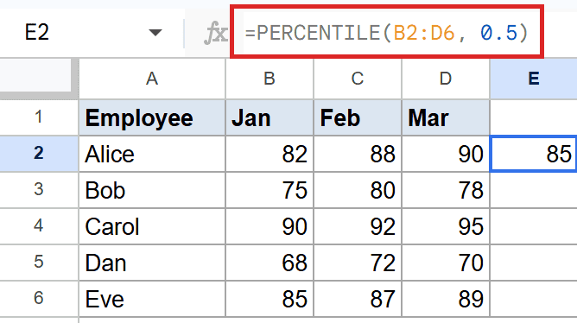Click Alice's Feb value 88
Screen dimensions: 577x323
point(358,154)
